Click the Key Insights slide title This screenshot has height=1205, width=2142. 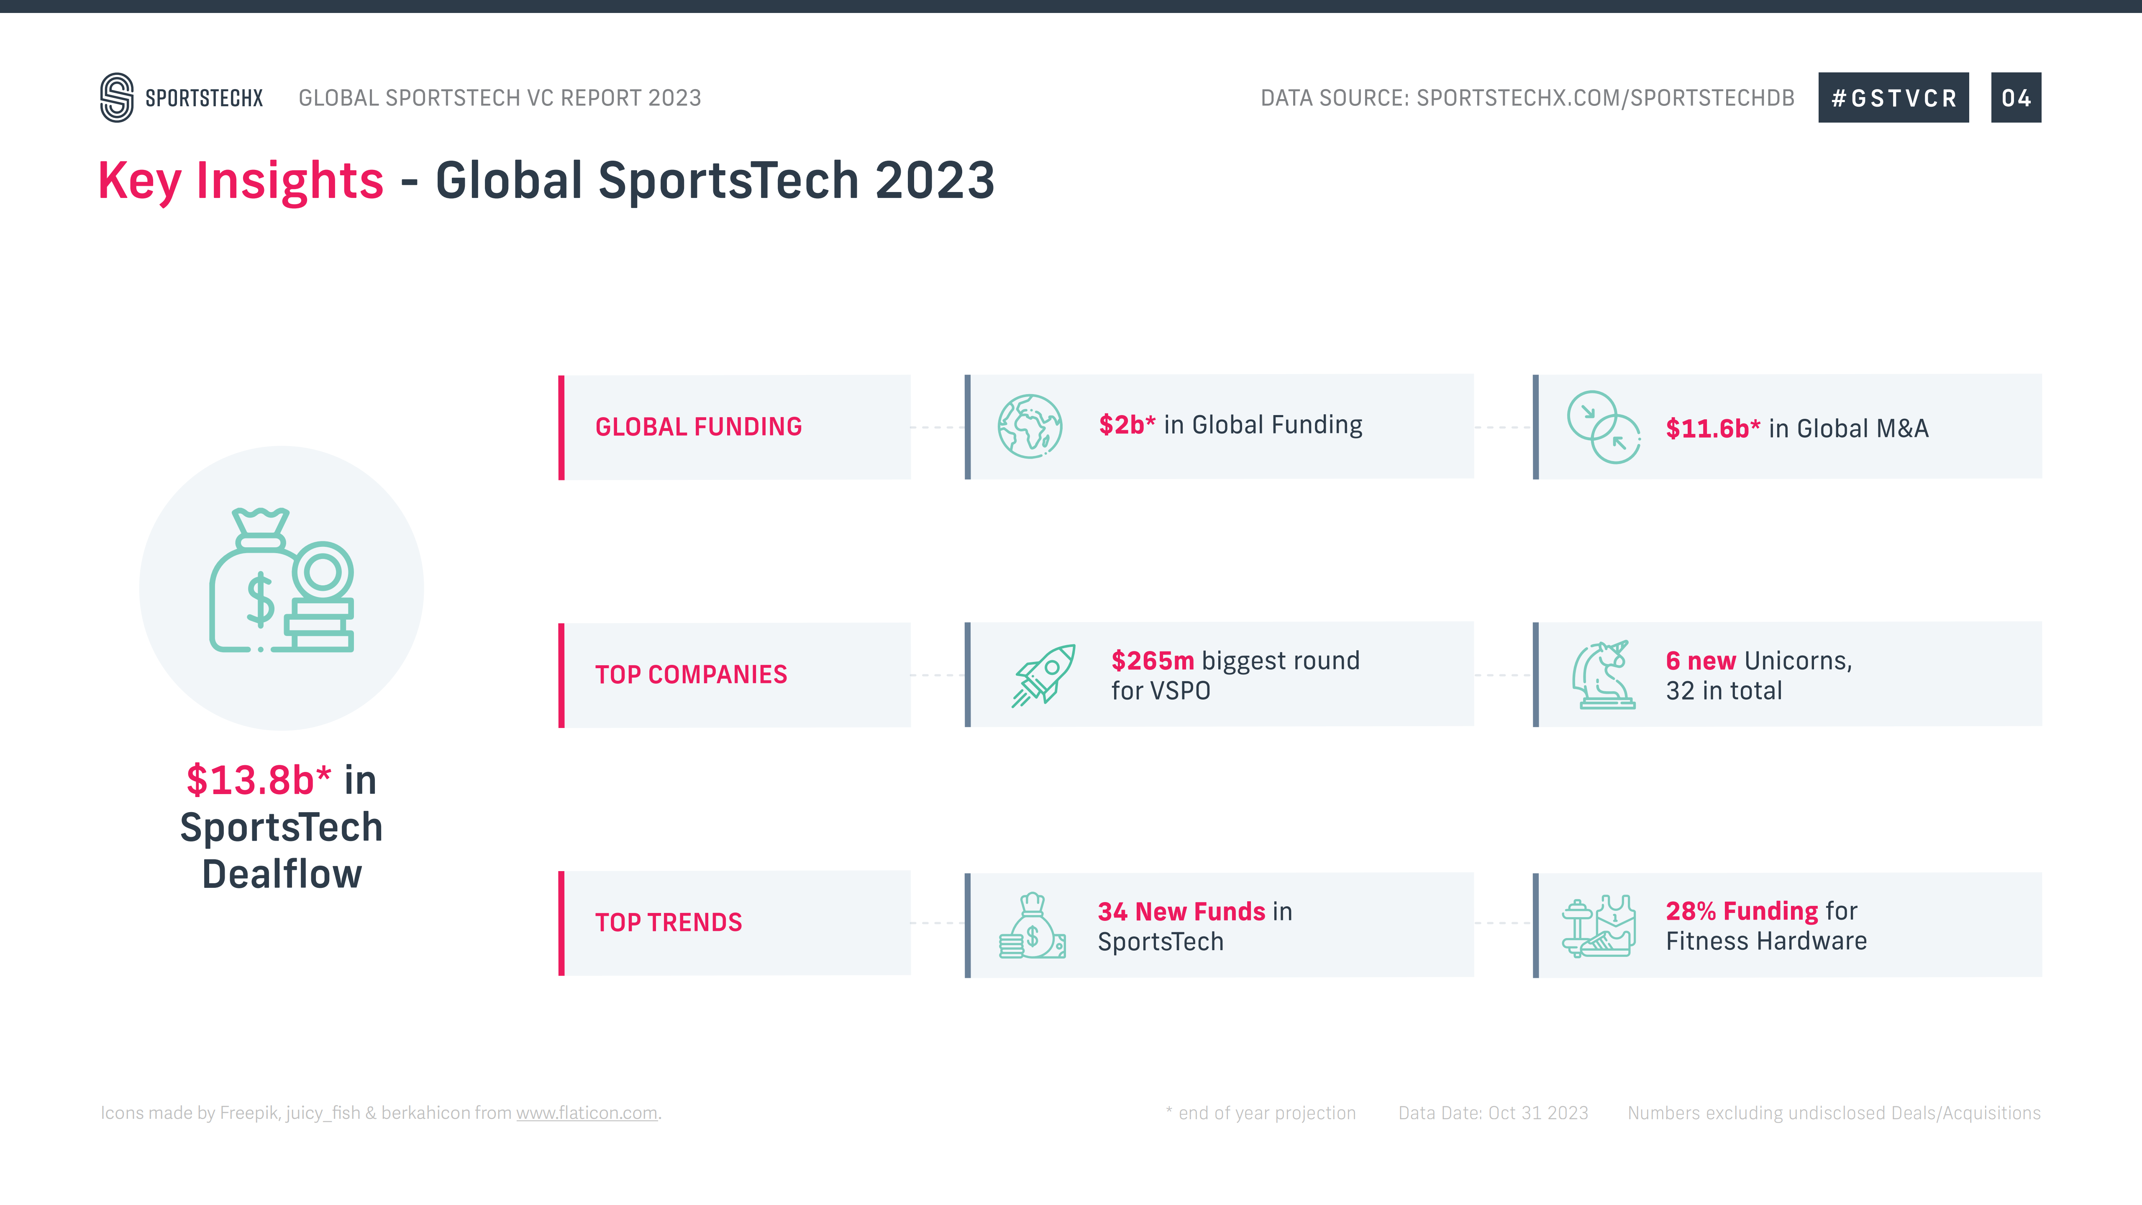pos(546,180)
